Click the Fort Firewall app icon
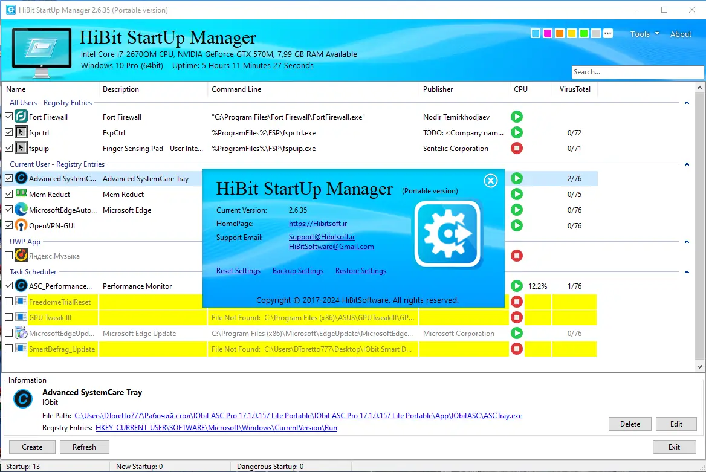 (x=21, y=117)
